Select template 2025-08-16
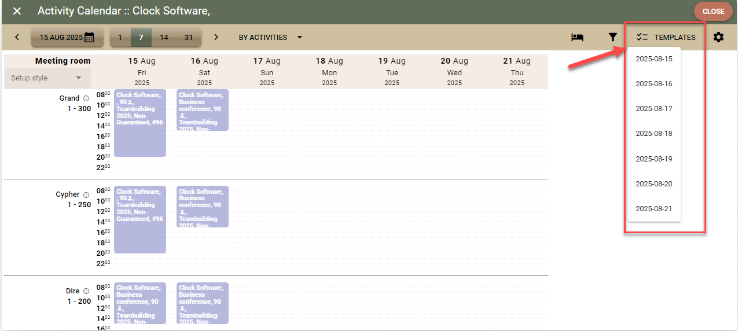Image resolution: width=738 pixels, height=331 pixels. (654, 84)
